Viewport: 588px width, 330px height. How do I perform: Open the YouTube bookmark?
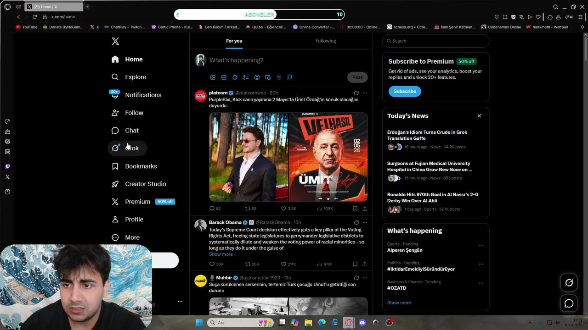tap(27, 27)
